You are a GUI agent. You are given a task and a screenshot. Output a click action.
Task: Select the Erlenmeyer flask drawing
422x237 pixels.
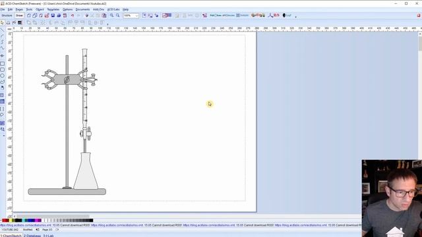[x=86, y=171]
